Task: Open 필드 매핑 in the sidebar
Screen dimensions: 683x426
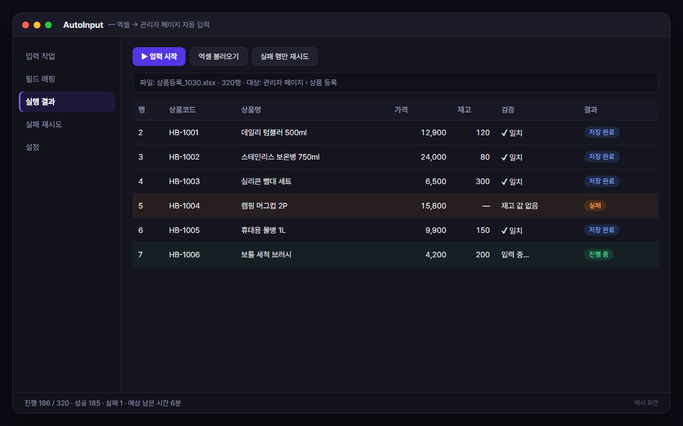Action: point(67,79)
